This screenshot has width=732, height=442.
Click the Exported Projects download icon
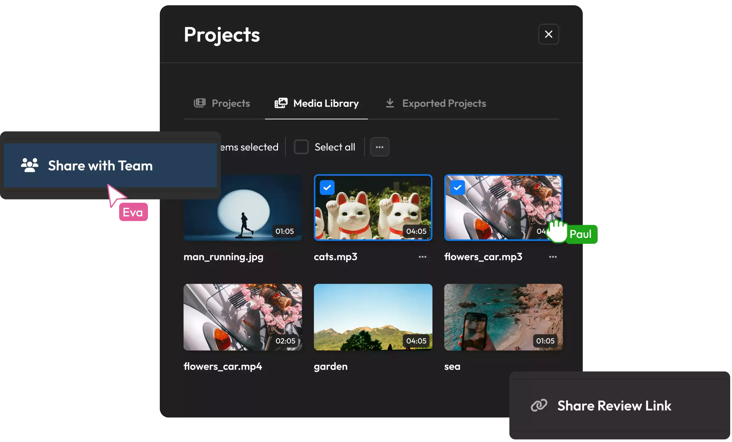pyautogui.click(x=390, y=103)
